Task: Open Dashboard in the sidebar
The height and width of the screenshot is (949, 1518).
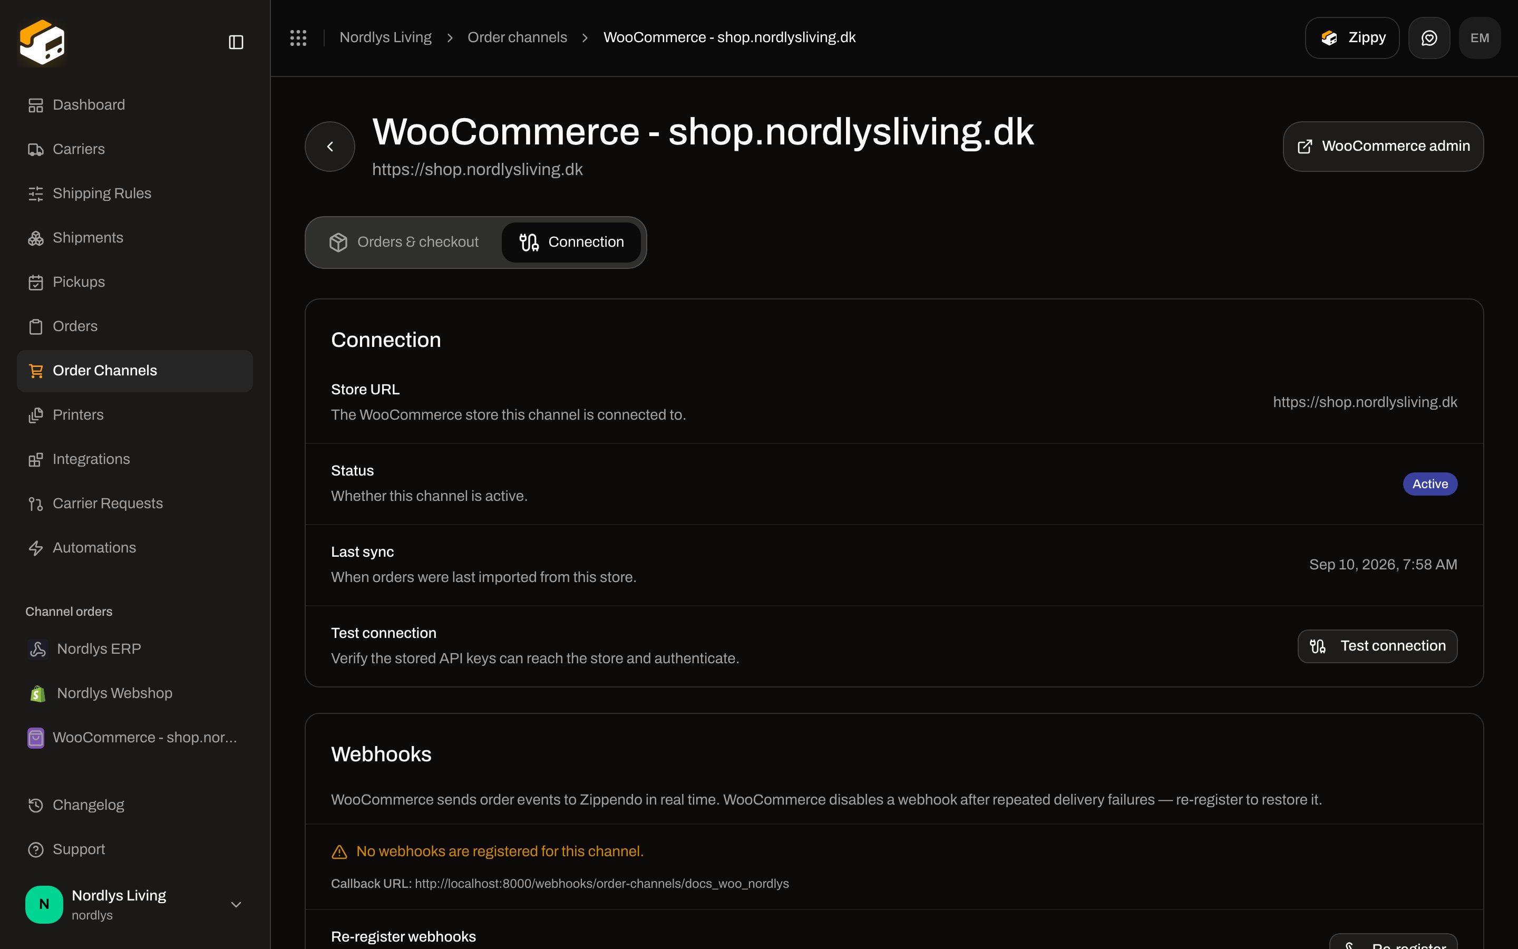Action: [135, 105]
